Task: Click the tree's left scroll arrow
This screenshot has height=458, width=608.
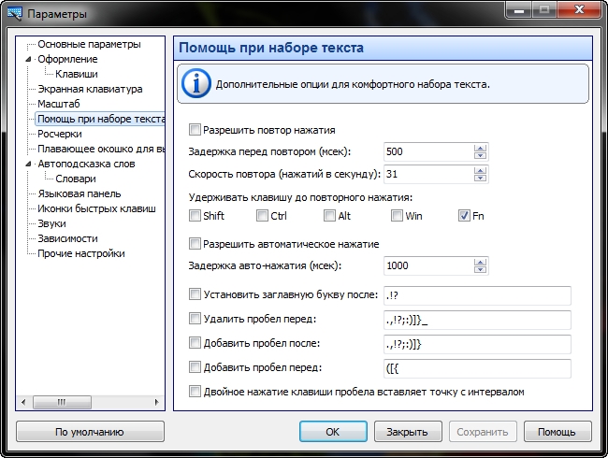Action: point(24,402)
